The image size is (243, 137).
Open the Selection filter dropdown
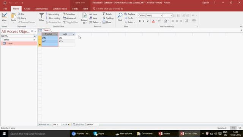(x=70, y=14)
